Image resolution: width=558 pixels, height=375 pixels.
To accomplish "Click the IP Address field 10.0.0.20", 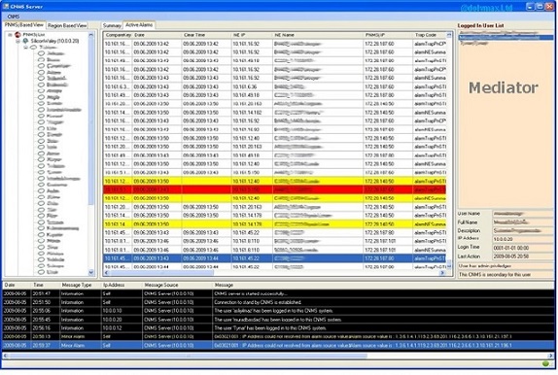I will [523, 239].
